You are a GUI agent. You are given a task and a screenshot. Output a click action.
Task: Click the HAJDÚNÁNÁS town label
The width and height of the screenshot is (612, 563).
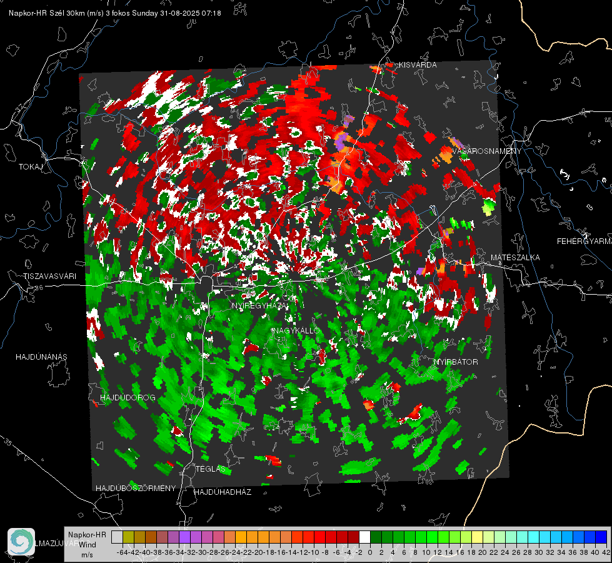pyautogui.click(x=41, y=357)
